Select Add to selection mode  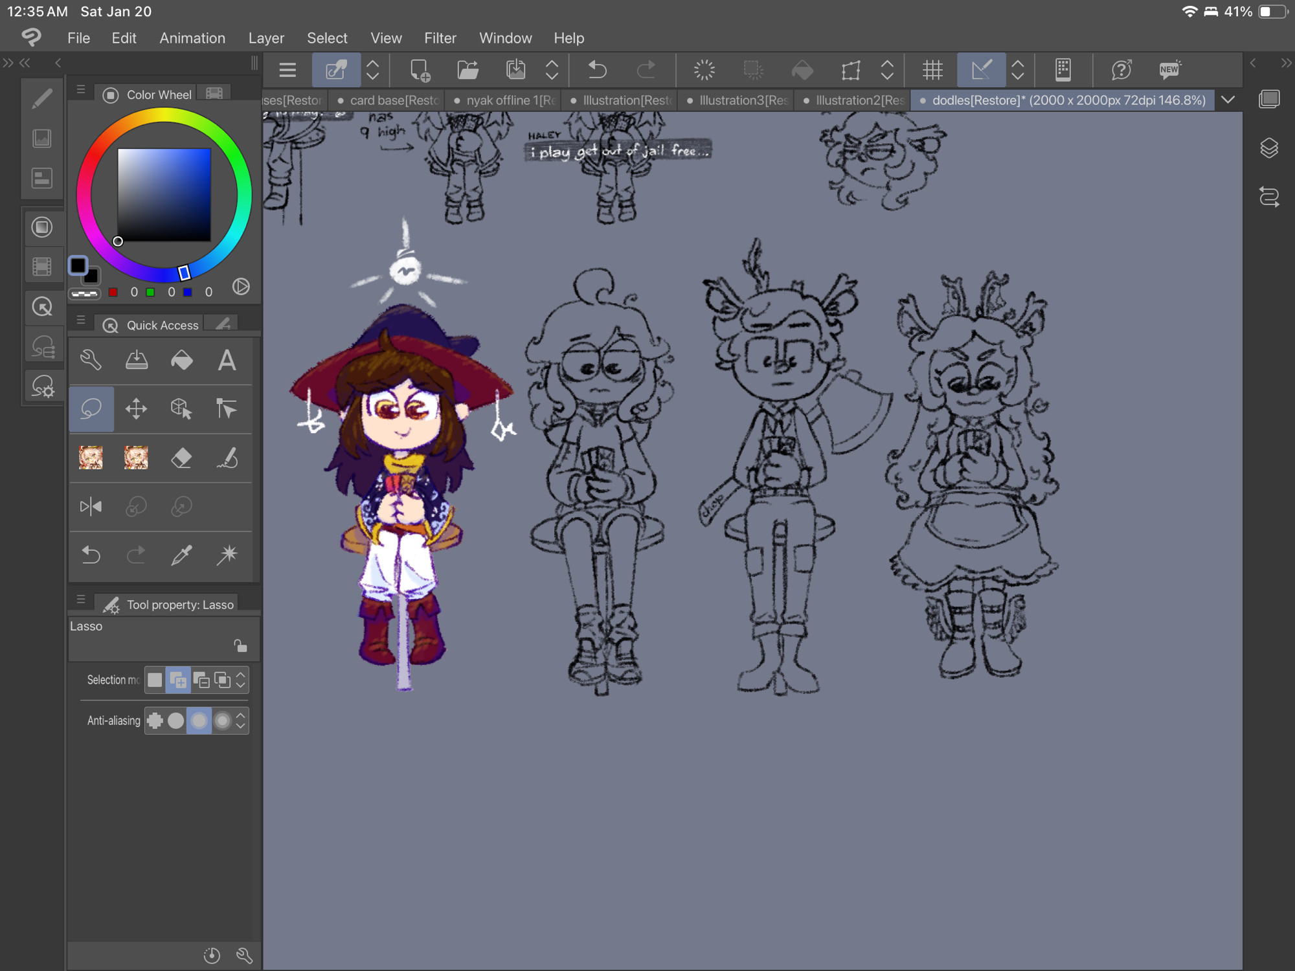(x=177, y=680)
